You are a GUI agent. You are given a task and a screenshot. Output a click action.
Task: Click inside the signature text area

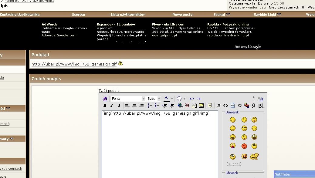(x=160, y=144)
